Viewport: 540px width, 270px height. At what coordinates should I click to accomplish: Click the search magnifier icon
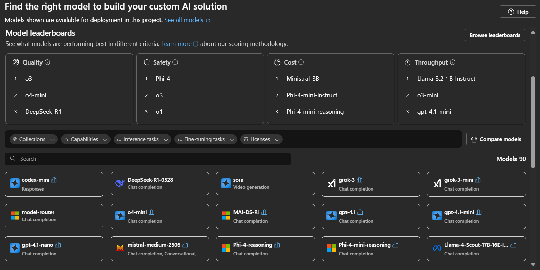(13, 158)
